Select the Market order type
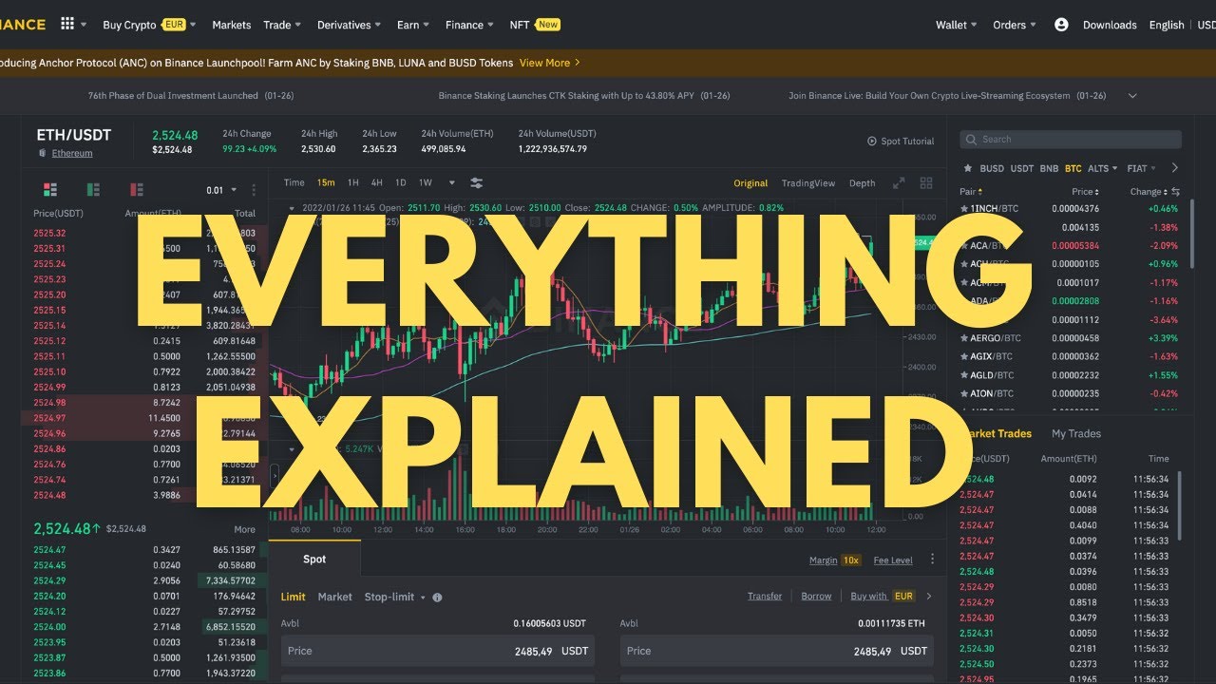 (335, 597)
